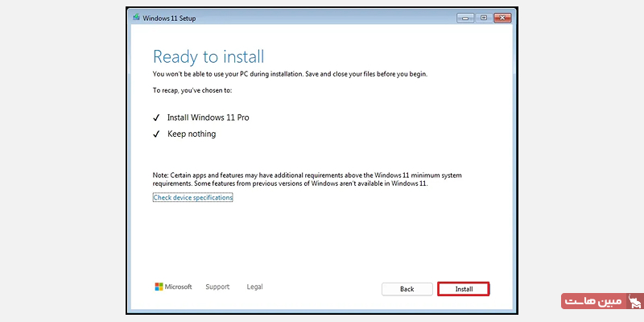
Task: Open the Legal link
Action: click(x=254, y=287)
